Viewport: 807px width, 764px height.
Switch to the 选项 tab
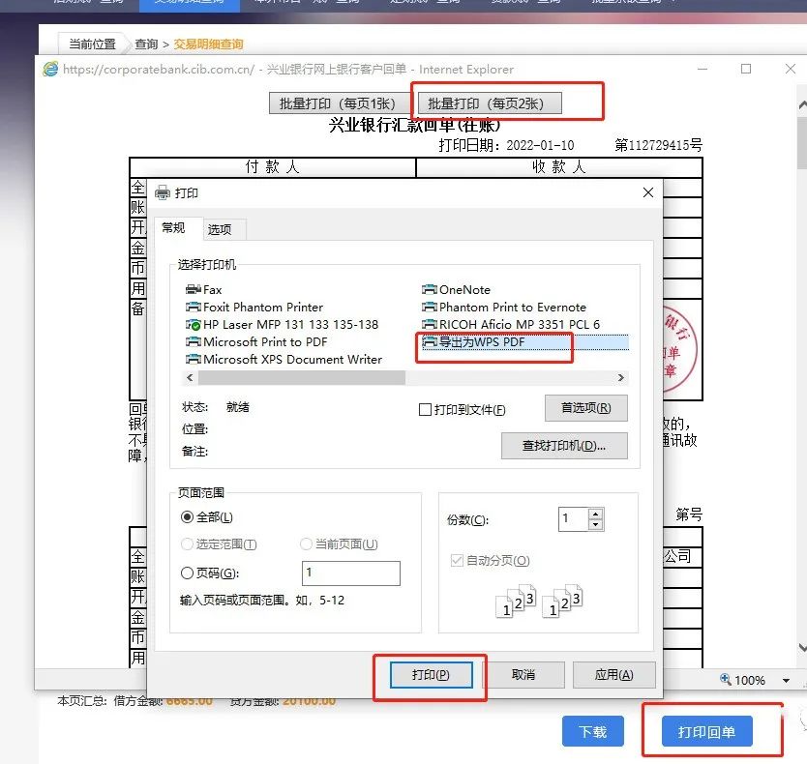(x=221, y=228)
